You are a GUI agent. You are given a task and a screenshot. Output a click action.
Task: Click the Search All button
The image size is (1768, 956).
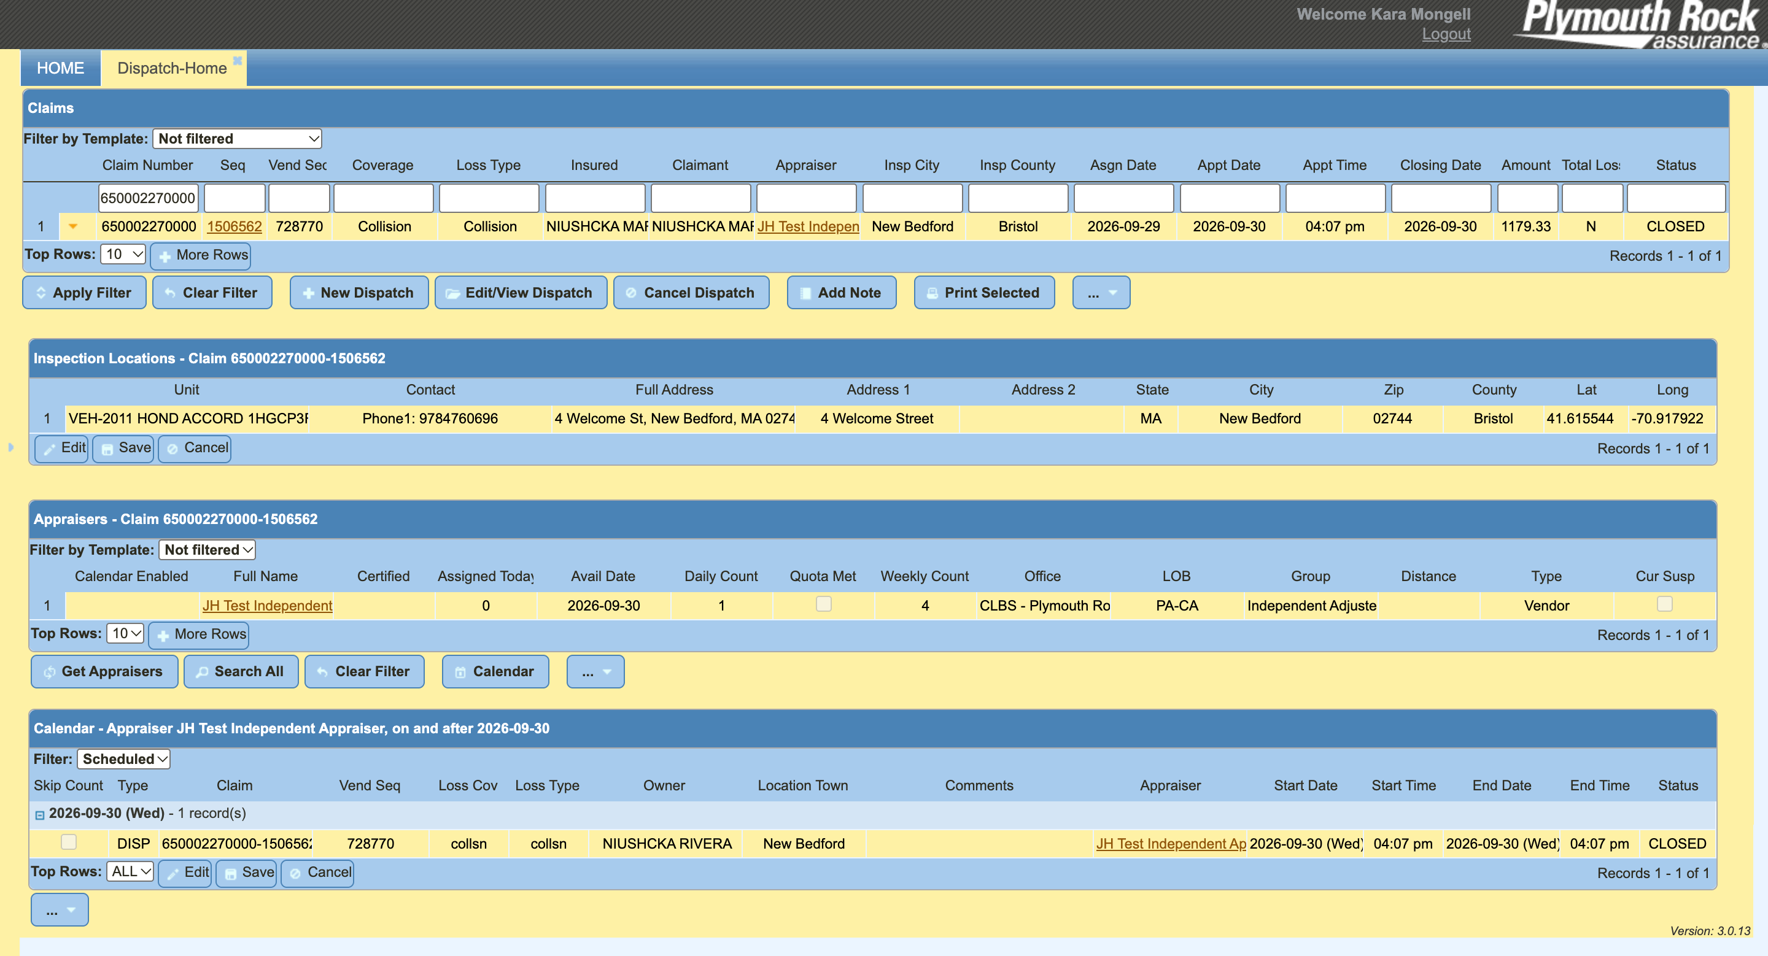241,672
